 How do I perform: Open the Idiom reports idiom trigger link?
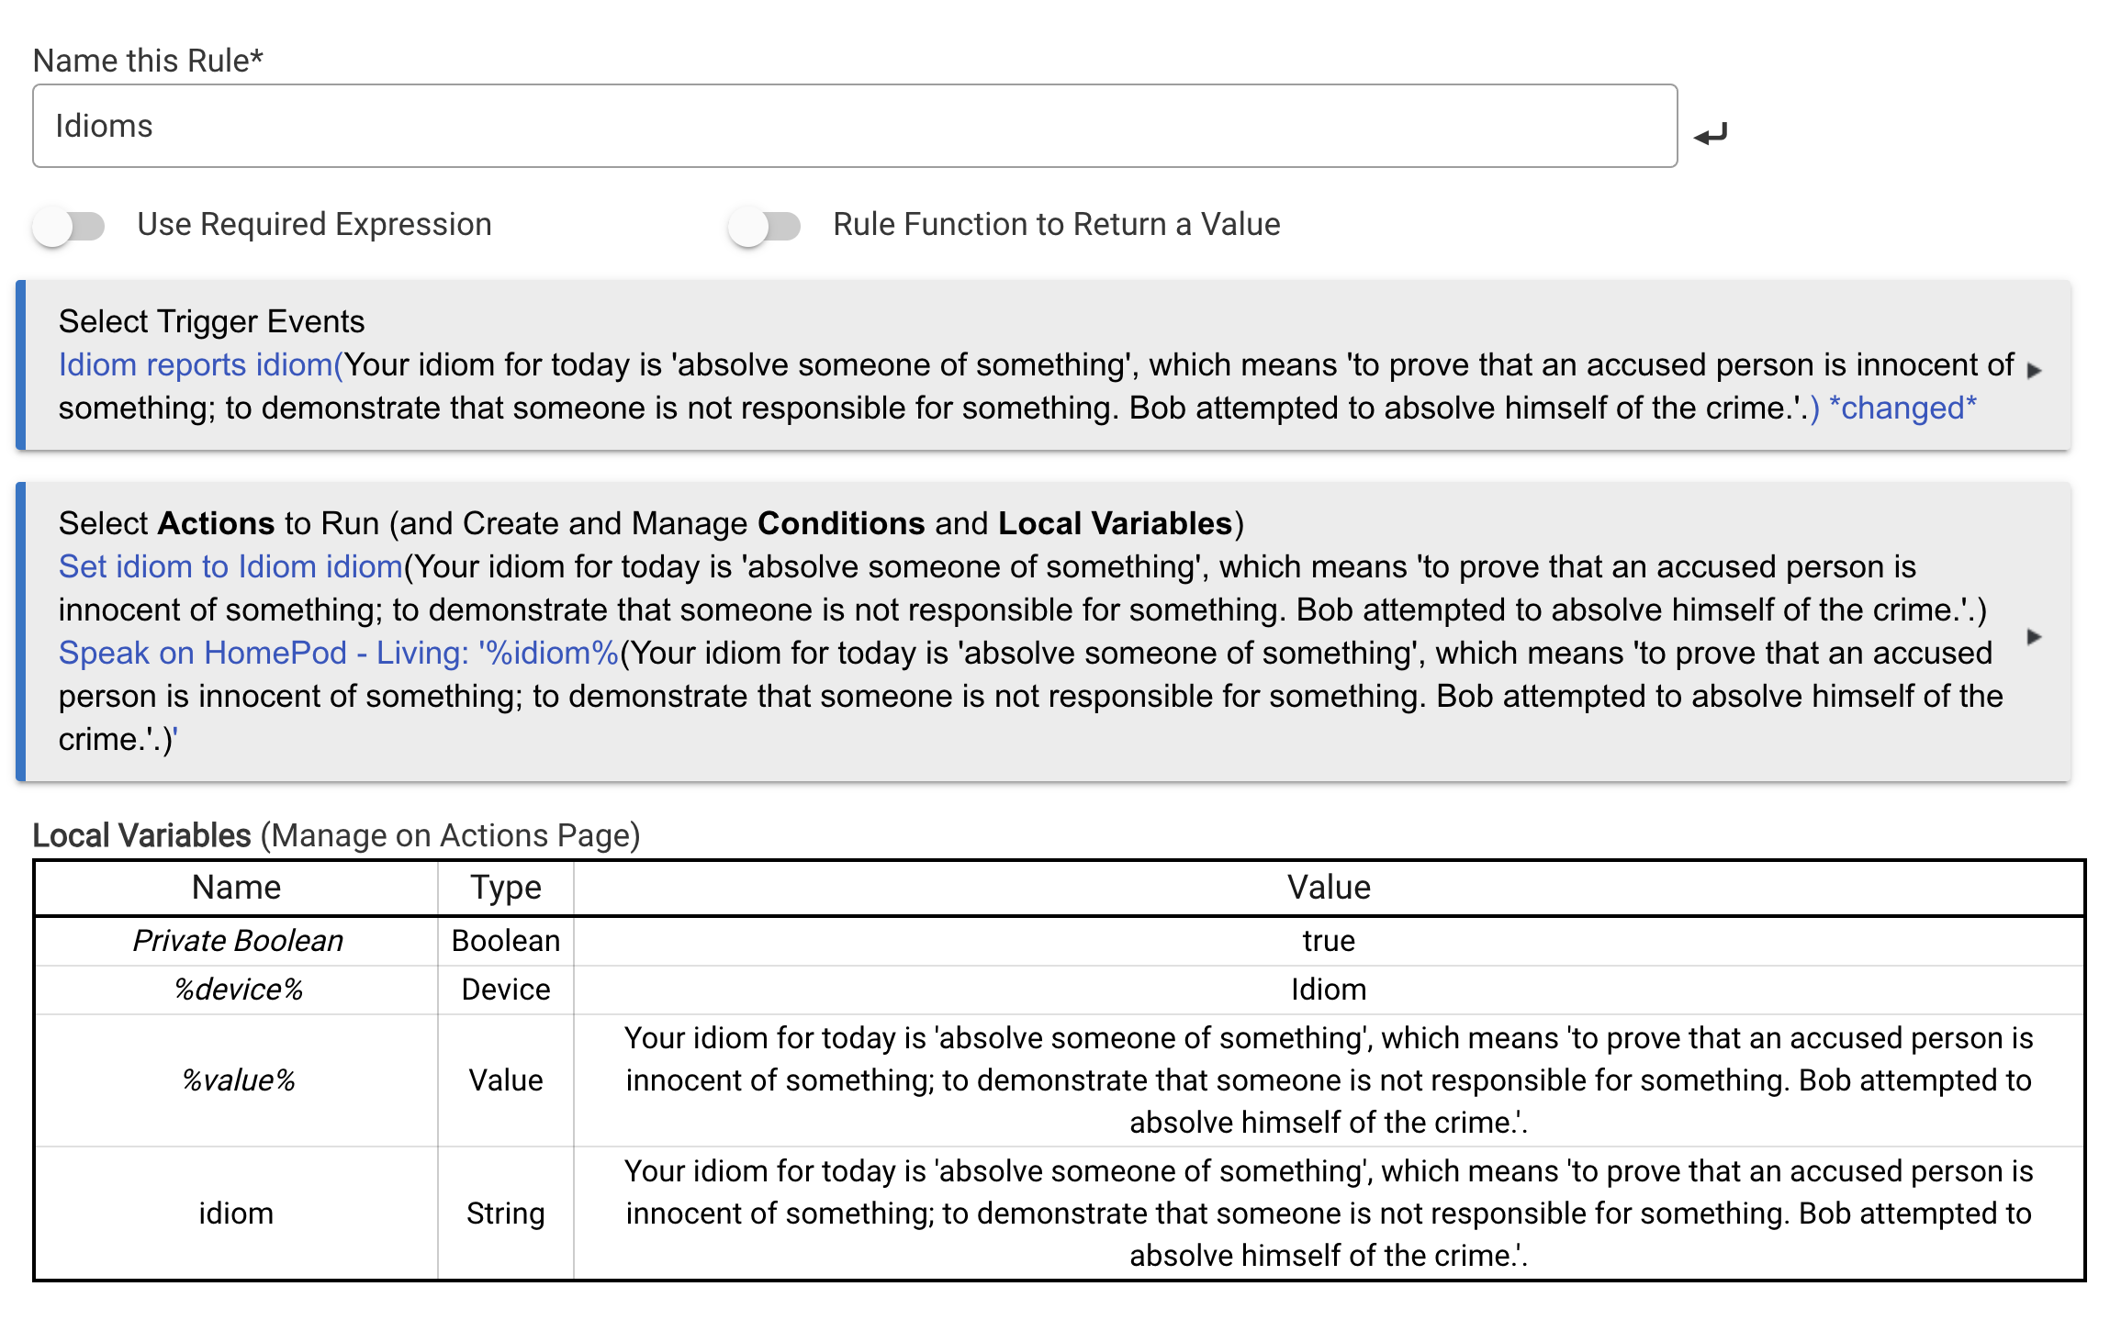(200, 364)
